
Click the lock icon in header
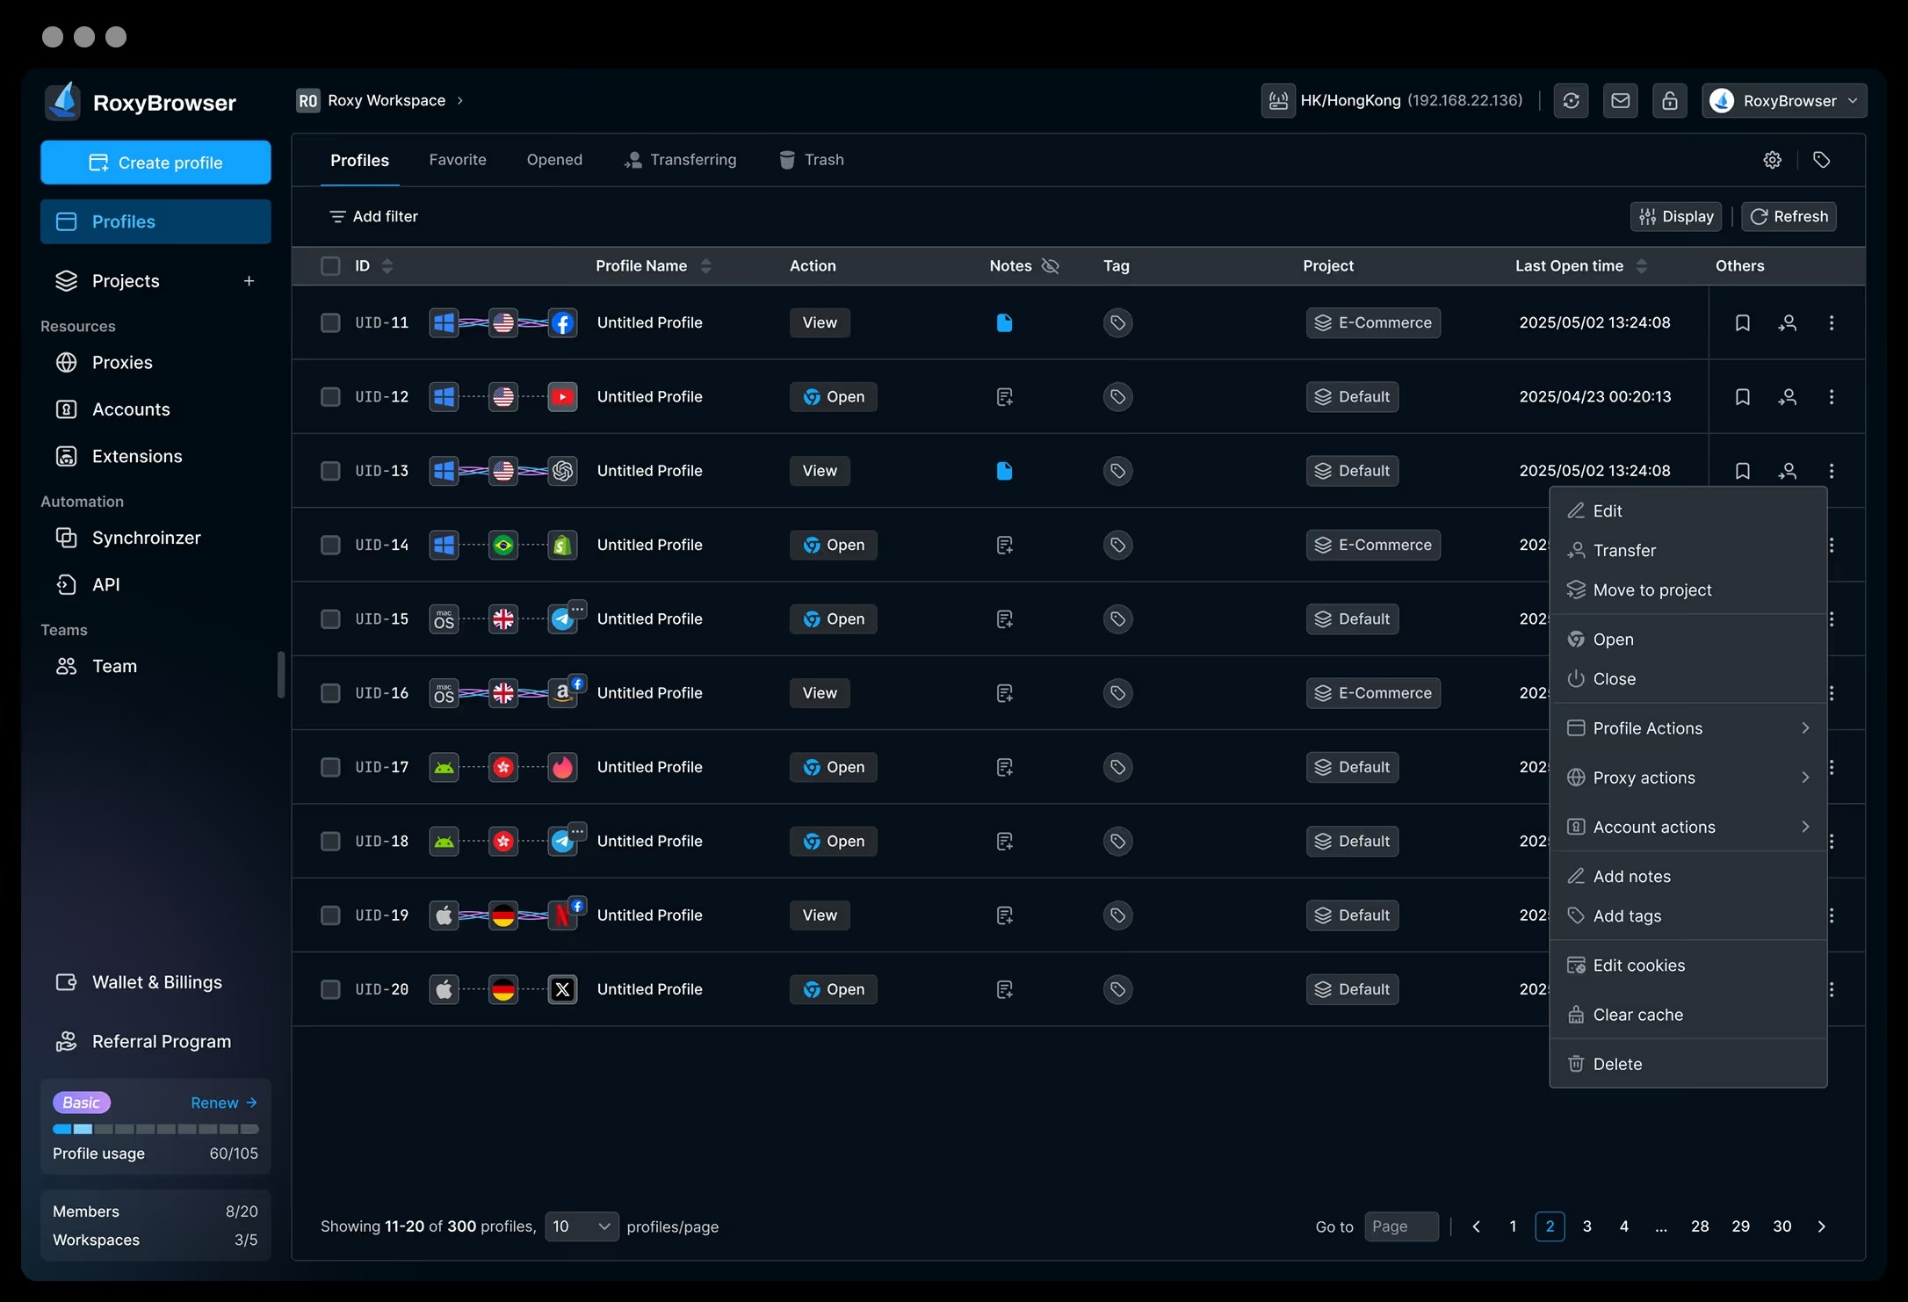pos(1669,101)
